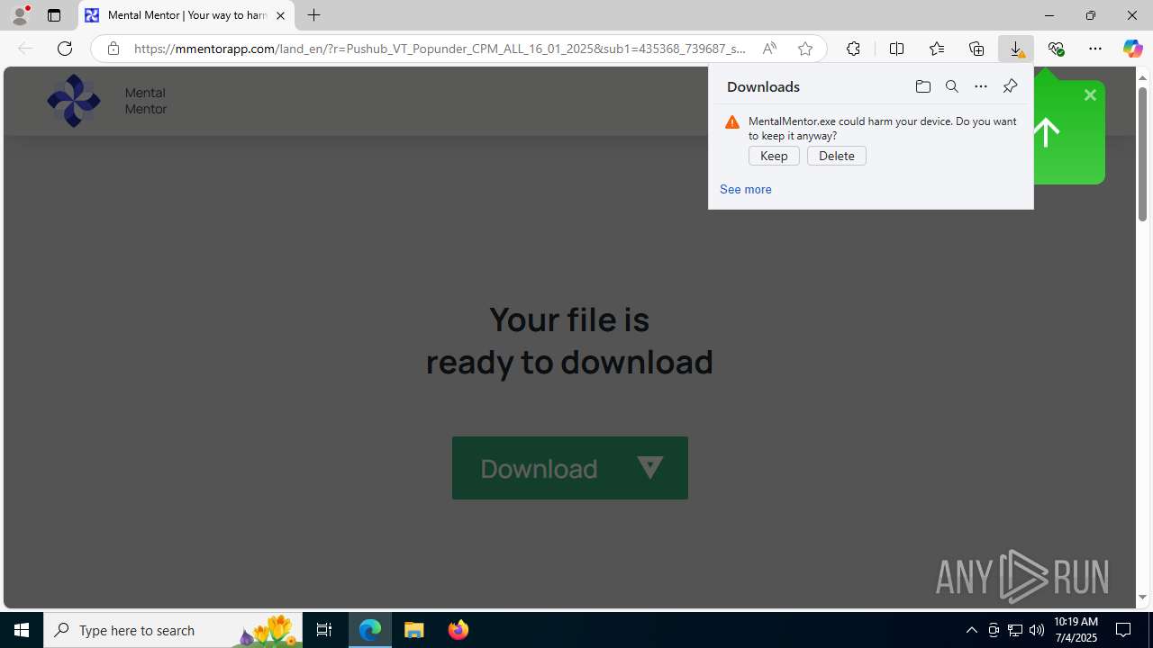Click the Mental Mentor logo
This screenshot has width=1153, height=648.
click(x=74, y=100)
